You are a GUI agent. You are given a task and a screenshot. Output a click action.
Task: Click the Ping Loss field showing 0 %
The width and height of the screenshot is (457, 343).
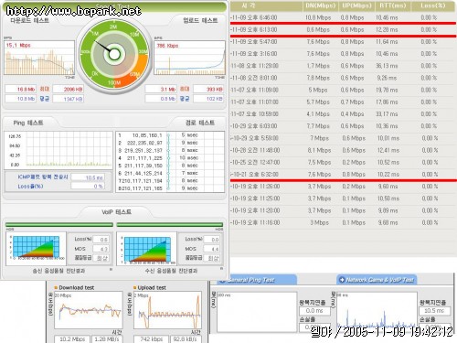coord(88,186)
